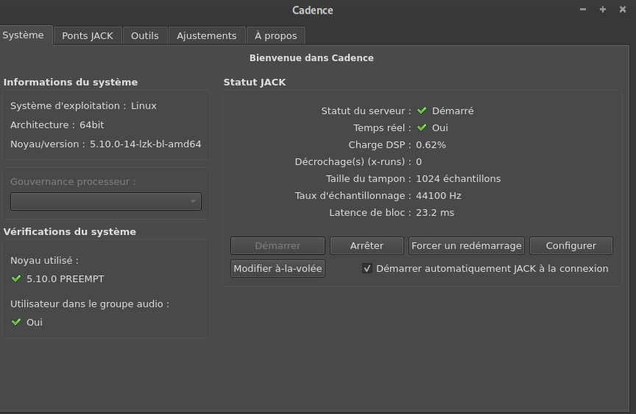The image size is (636, 414).
Task: Go to the Ajustements tab
Action: click(x=206, y=35)
